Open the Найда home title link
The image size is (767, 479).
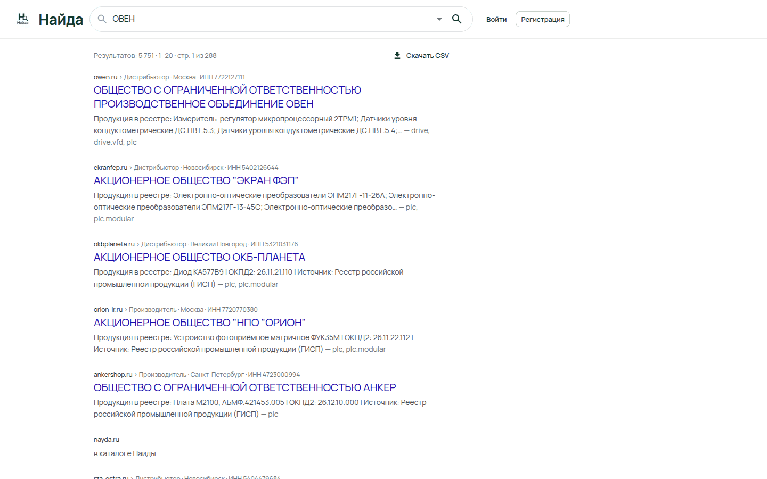(x=61, y=20)
